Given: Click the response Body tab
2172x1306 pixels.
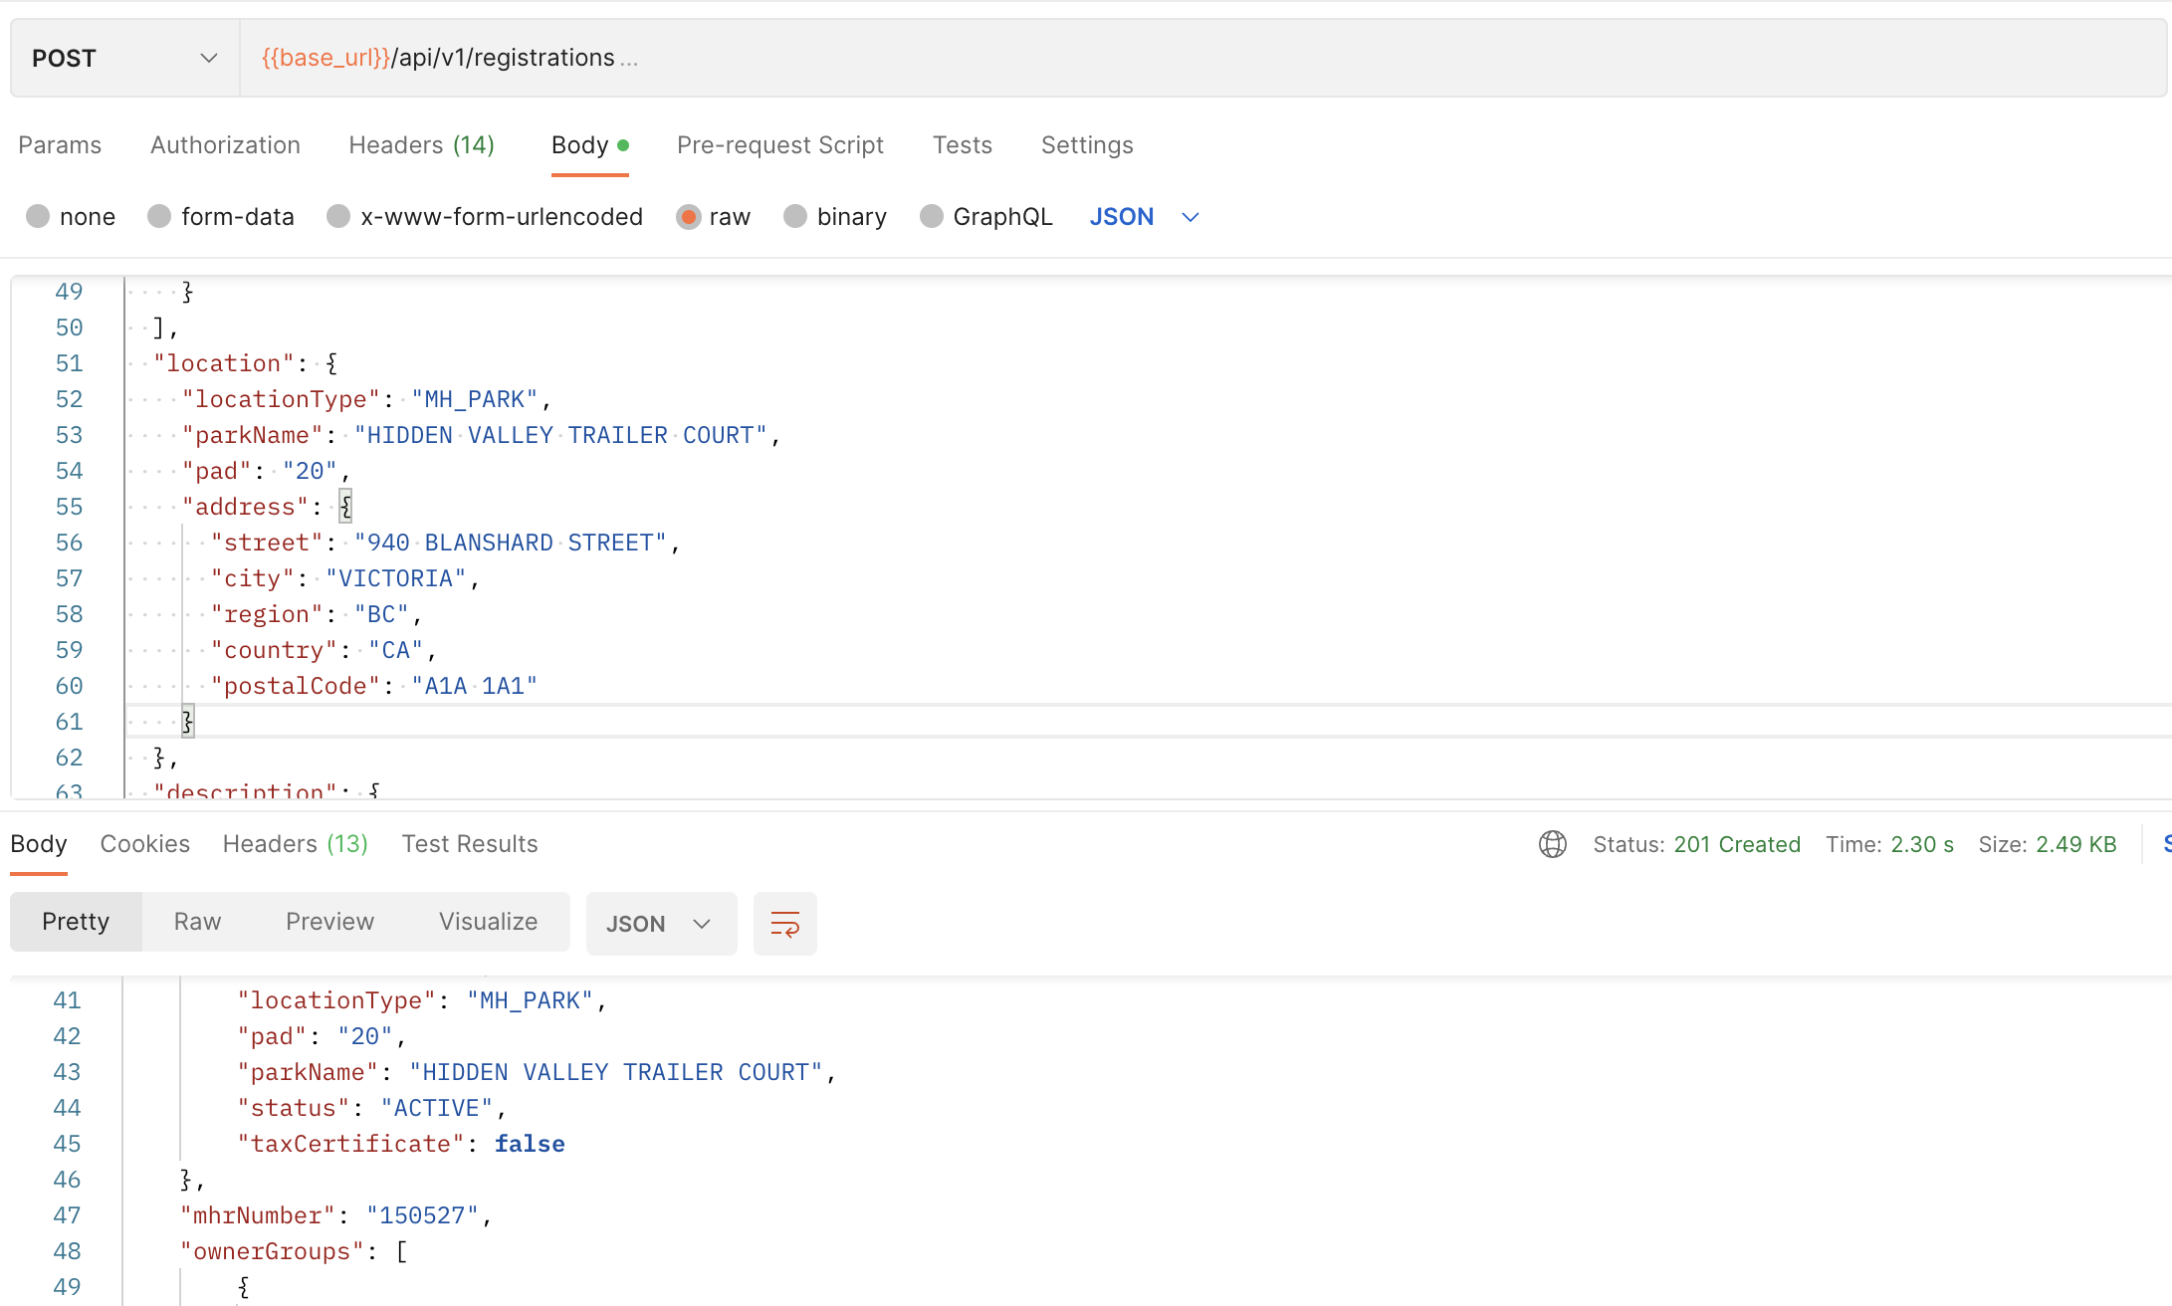Looking at the screenshot, I should tap(39, 844).
